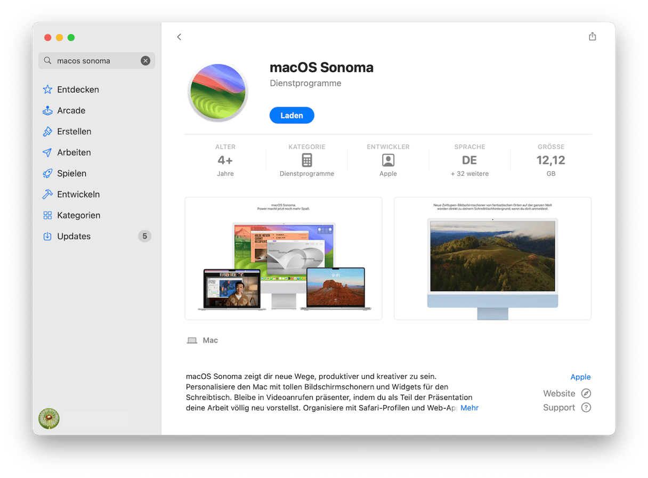Click the yellow minimize window button

(59, 37)
